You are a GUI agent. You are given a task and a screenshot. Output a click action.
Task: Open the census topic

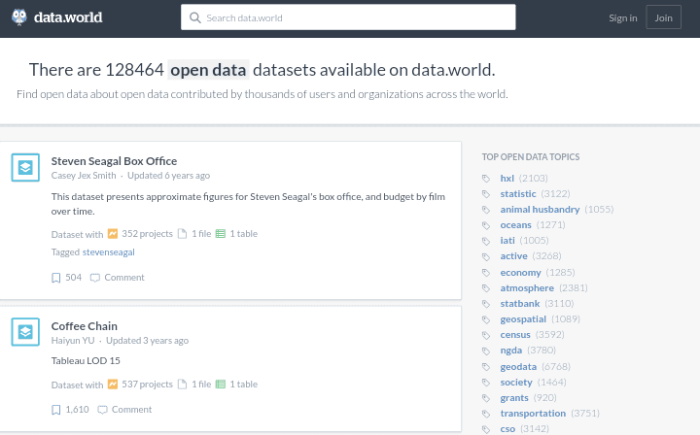(x=515, y=335)
